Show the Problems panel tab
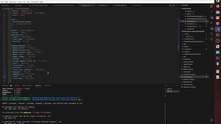Image resolution: width=221 pixels, height=124 pixels. [6, 85]
